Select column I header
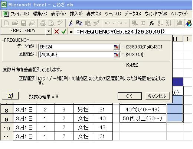The image size is (193, 149). (x=188, y=39)
